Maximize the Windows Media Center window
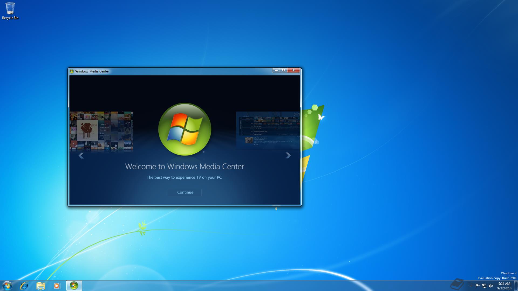This screenshot has height=291, width=518. click(x=284, y=70)
